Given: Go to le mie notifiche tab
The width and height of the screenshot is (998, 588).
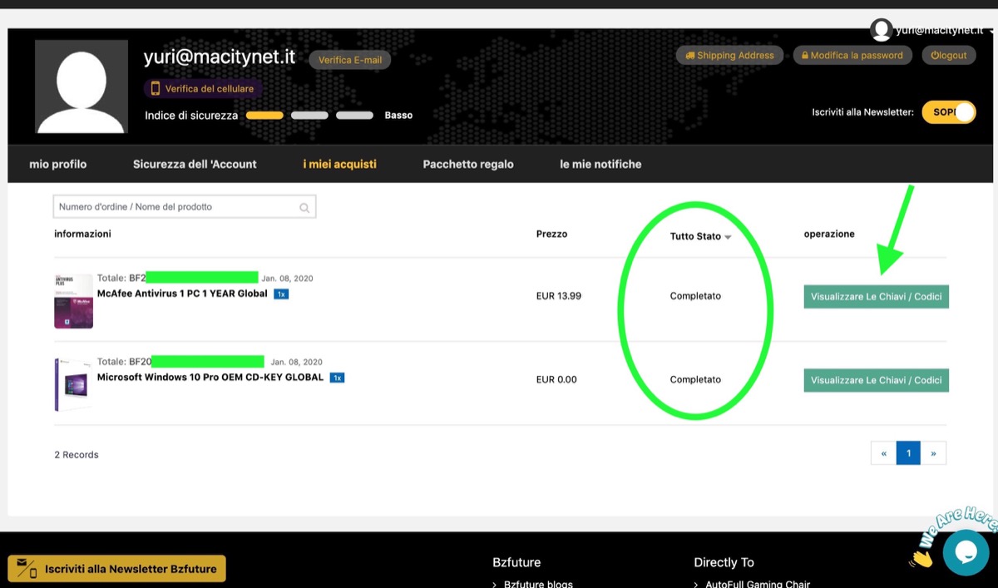Looking at the screenshot, I should coord(600,164).
